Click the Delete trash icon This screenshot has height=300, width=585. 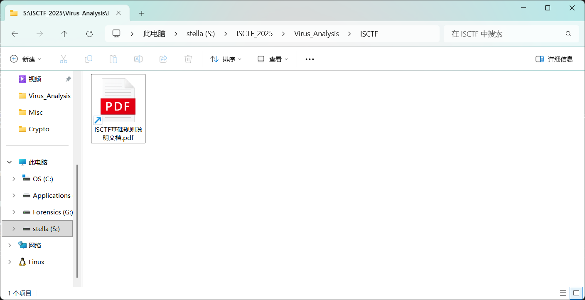[x=188, y=59]
